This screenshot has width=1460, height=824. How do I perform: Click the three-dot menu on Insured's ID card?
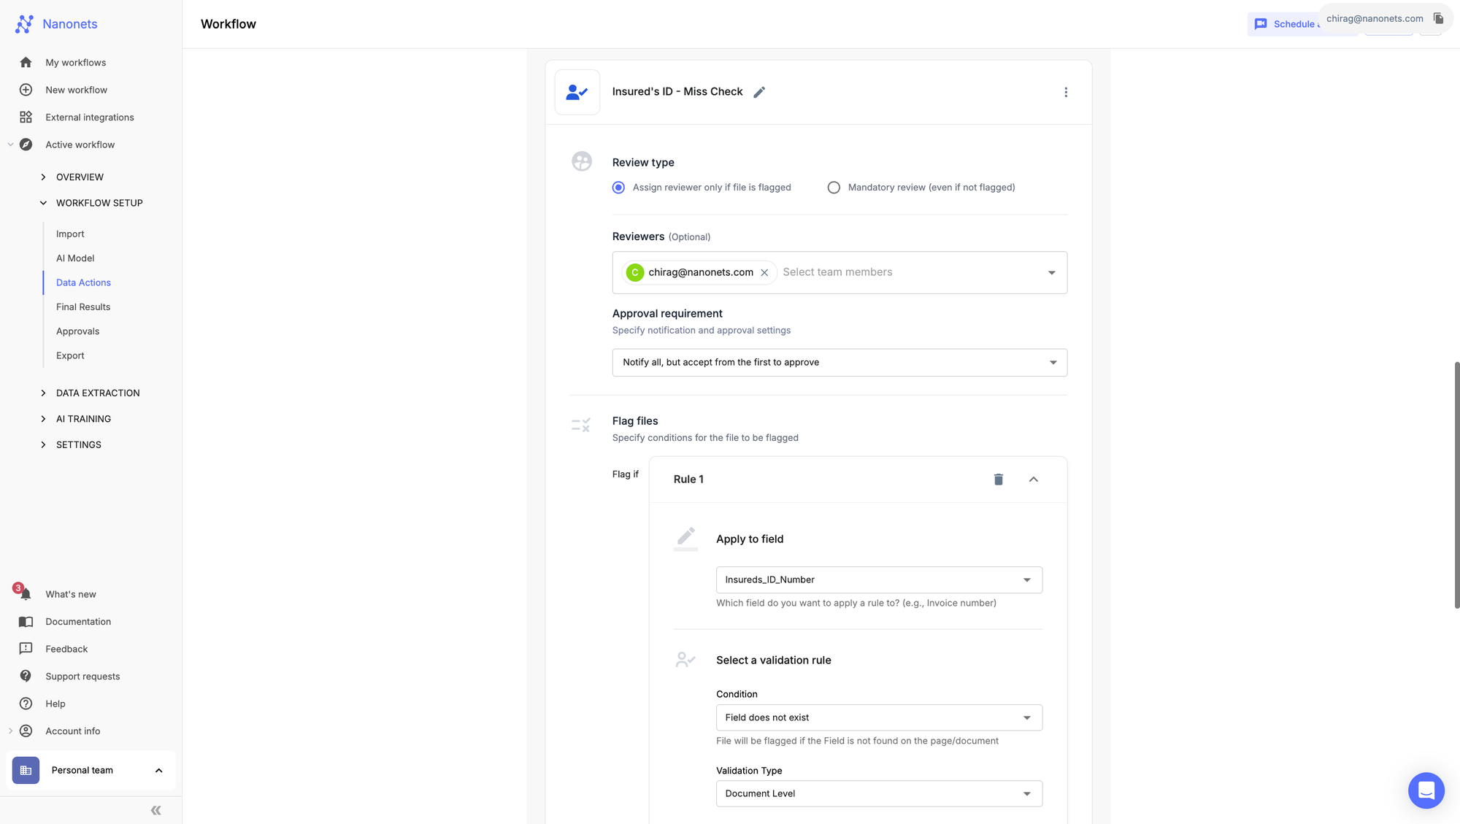click(1066, 92)
